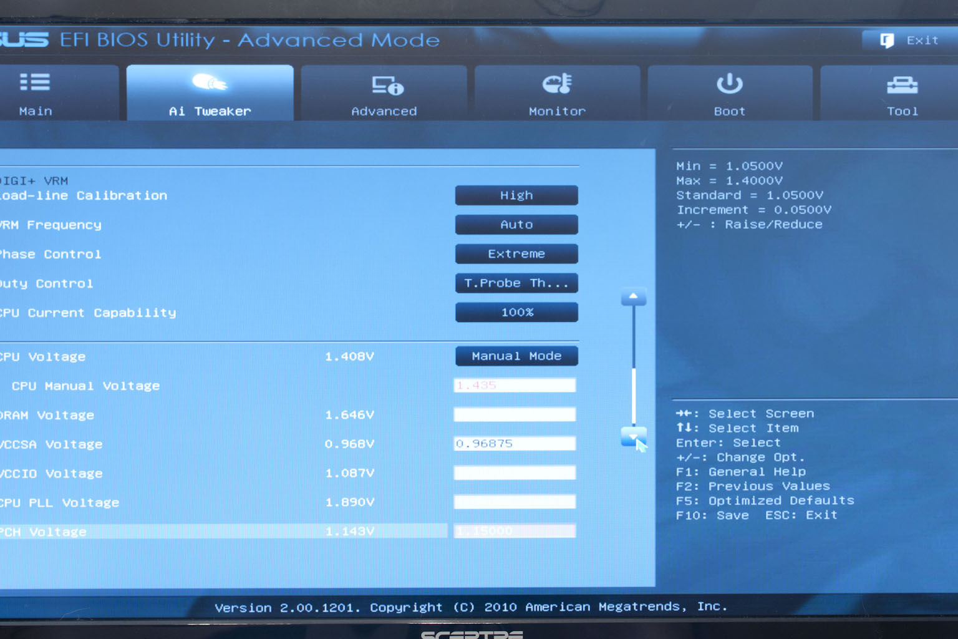Click the scrollbar up arrow
Image resolution: width=958 pixels, height=639 pixels.
633,297
